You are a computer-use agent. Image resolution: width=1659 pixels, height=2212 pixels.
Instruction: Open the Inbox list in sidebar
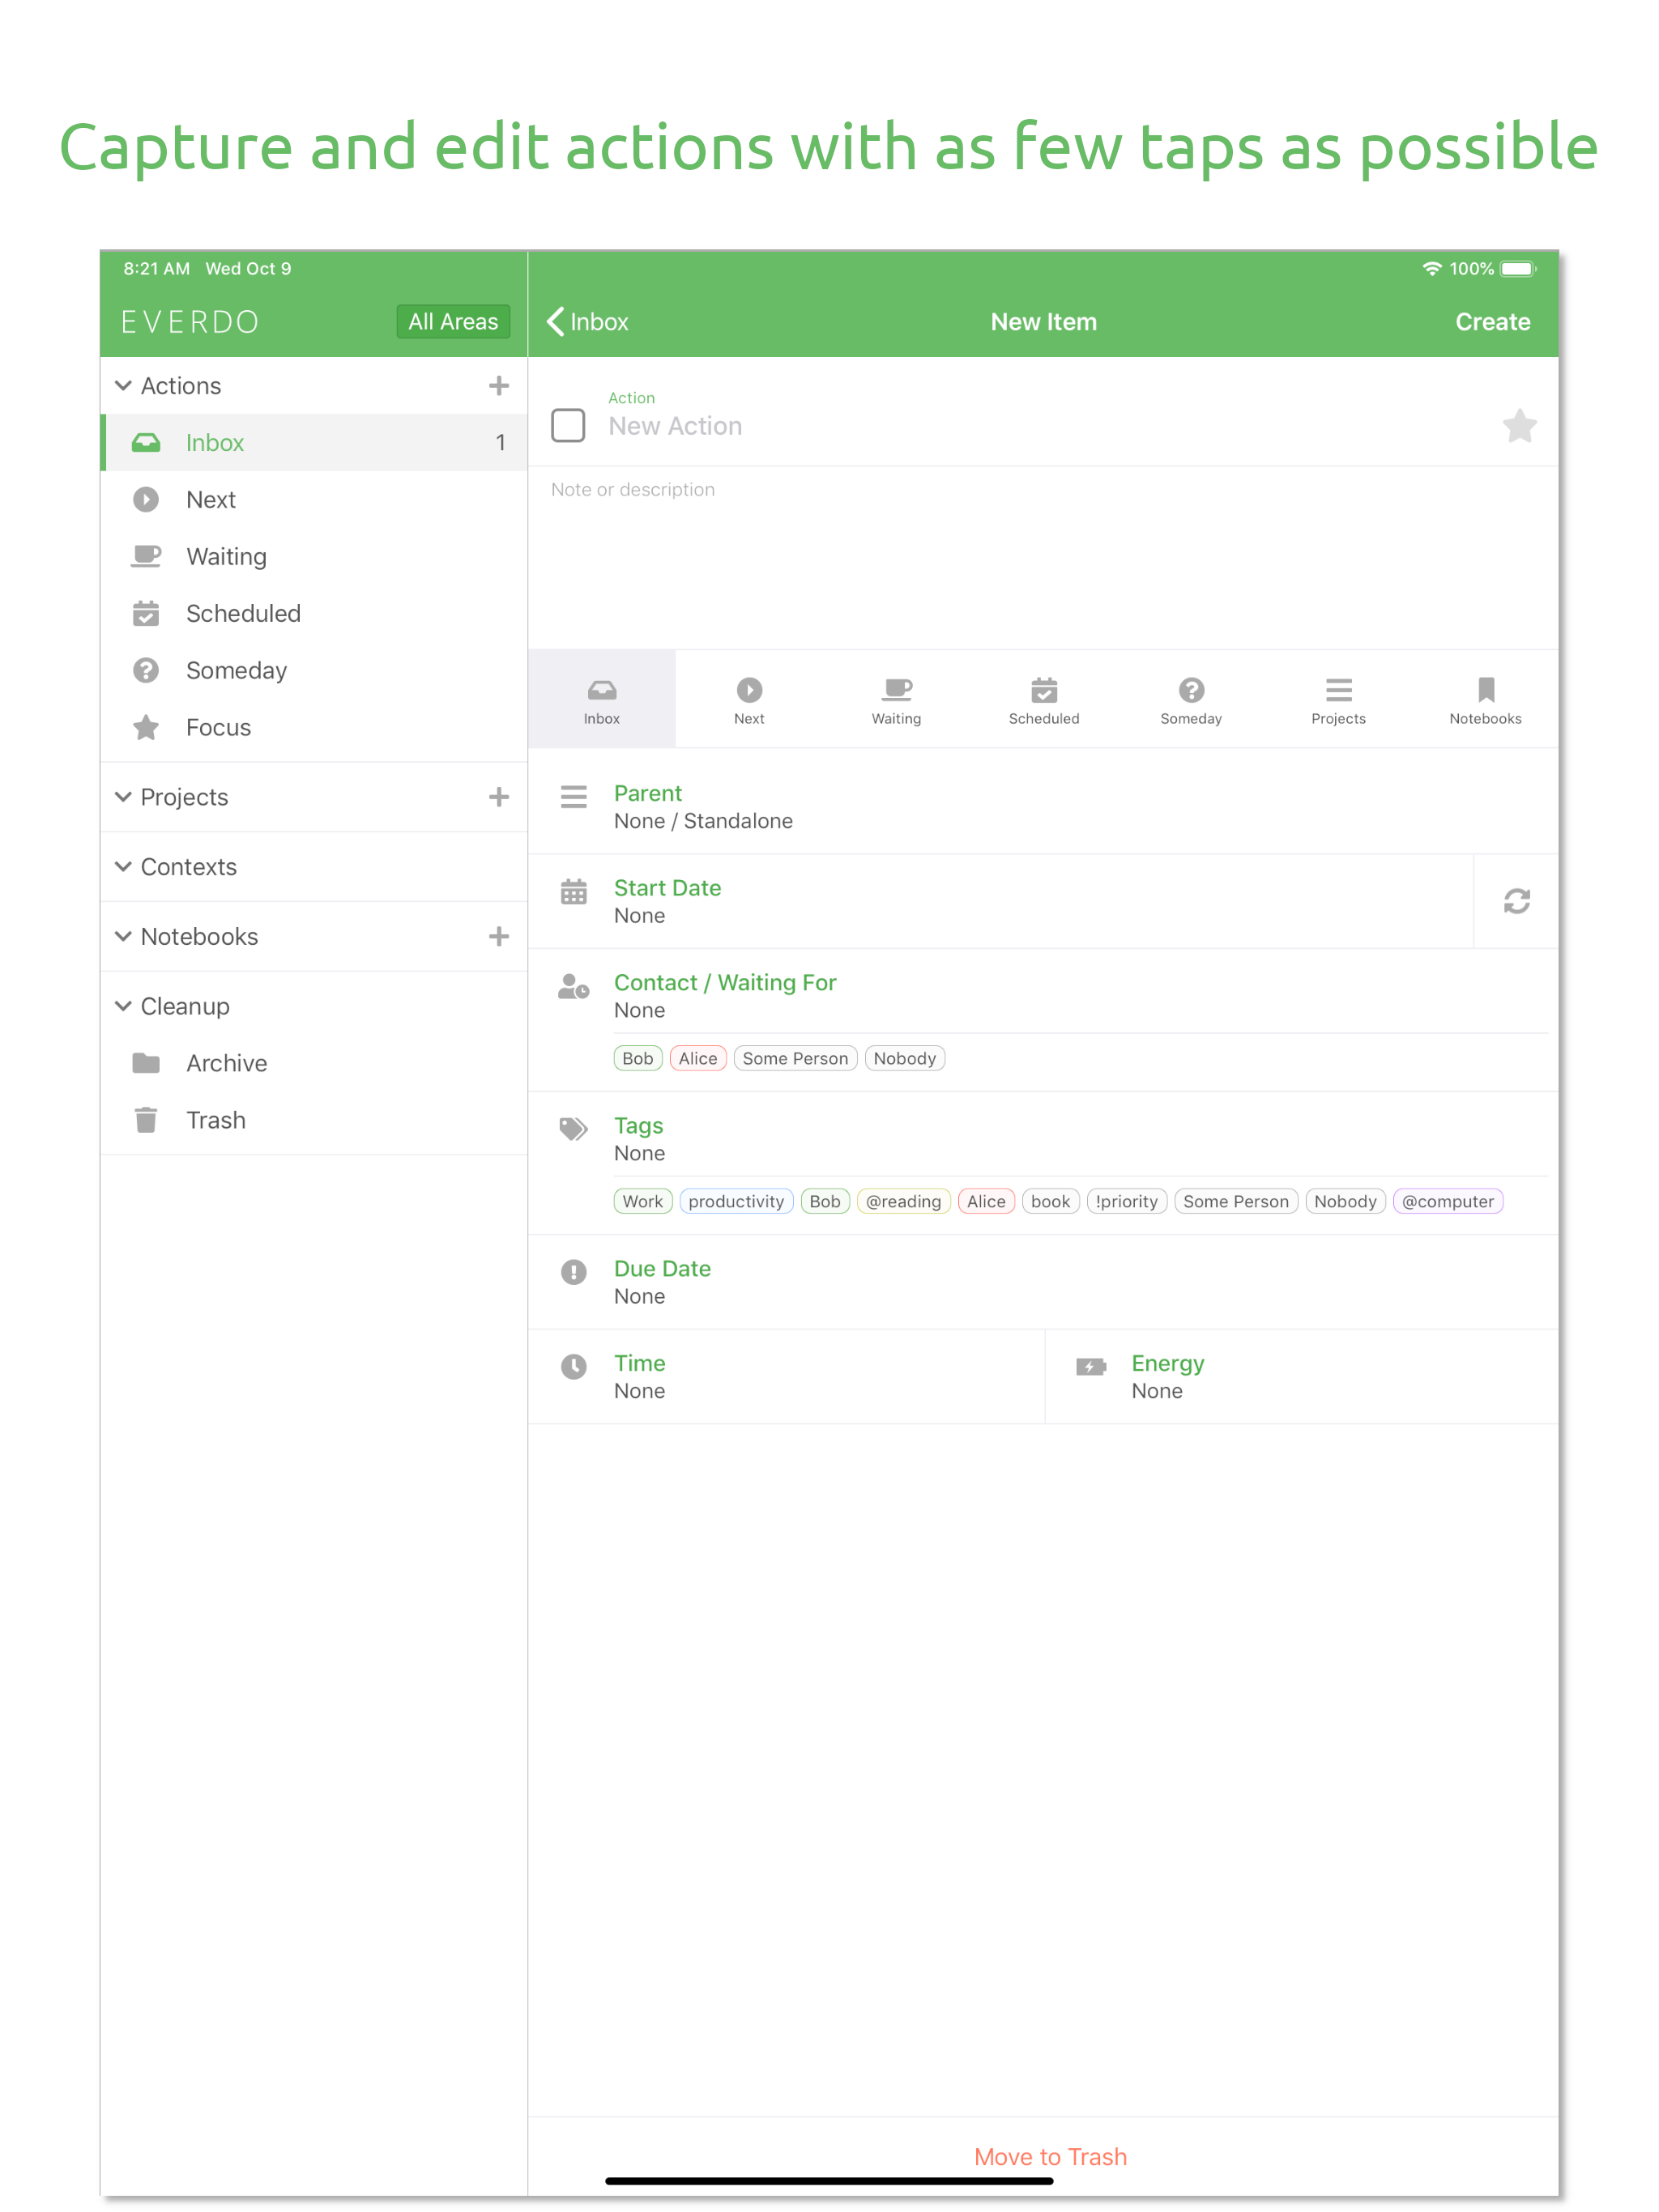tap(314, 442)
